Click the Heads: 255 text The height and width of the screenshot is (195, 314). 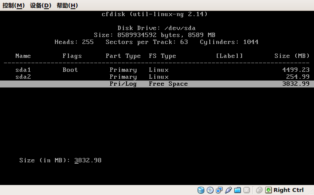(x=74, y=42)
